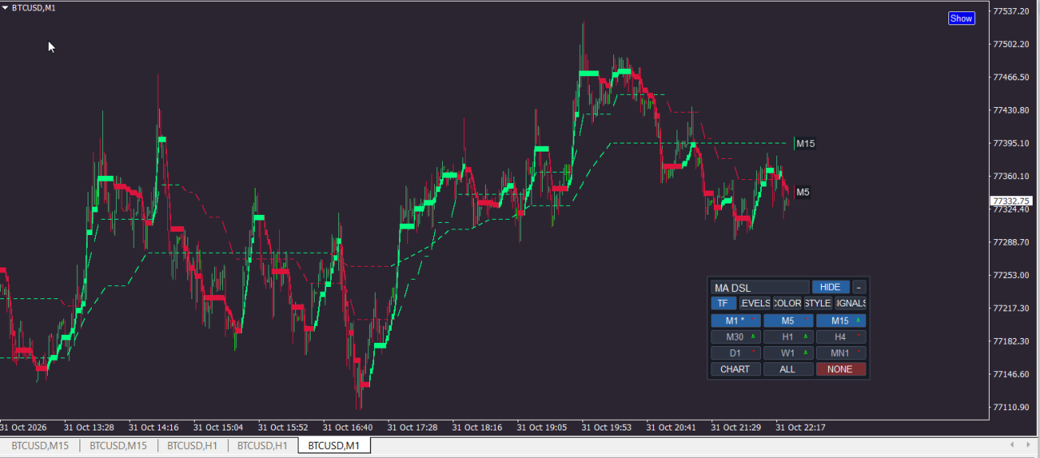
Task: Click the current price label 77332.75
Action: [1012, 201]
